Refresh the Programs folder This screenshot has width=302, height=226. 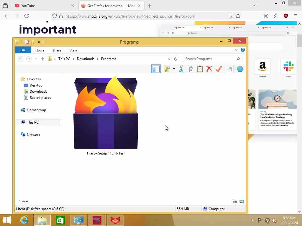point(175,59)
